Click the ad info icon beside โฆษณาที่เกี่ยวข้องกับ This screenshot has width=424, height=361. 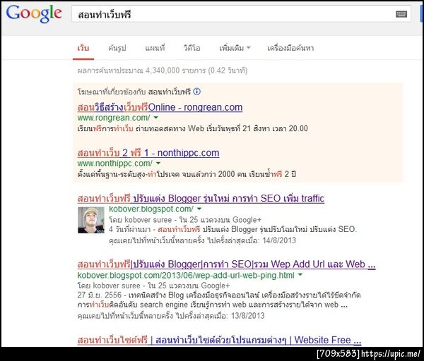197,92
